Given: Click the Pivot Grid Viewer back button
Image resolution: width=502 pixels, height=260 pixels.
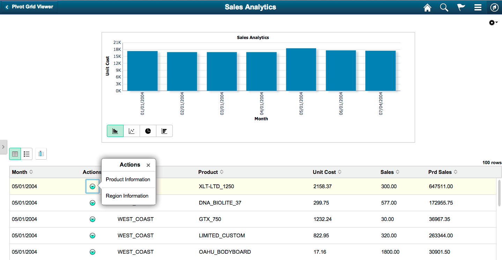Looking at the screenshot, I should [29, 6].
